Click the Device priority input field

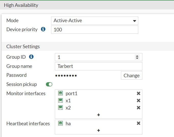[x=94, y=30]
